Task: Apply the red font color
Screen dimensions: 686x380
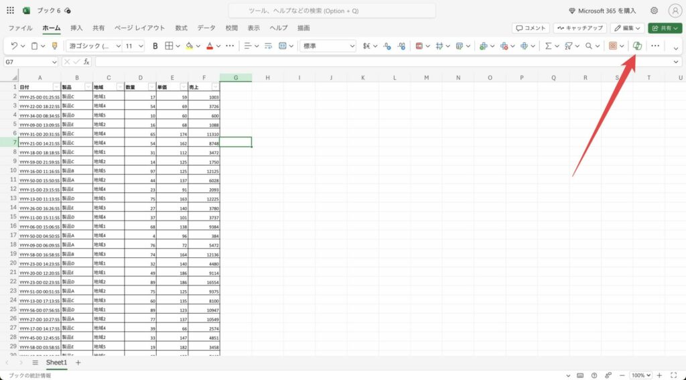Action: [210, 46]
